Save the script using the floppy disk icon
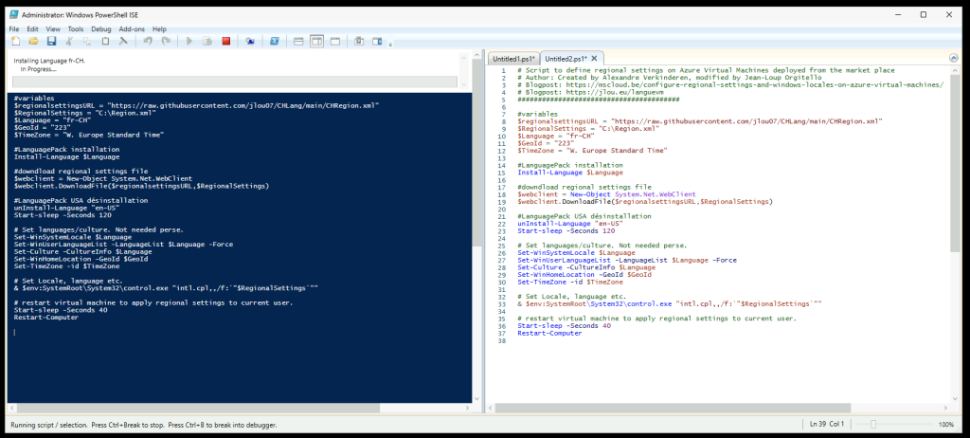This screenshot has width=970, height=438. [x=52, y=42]
